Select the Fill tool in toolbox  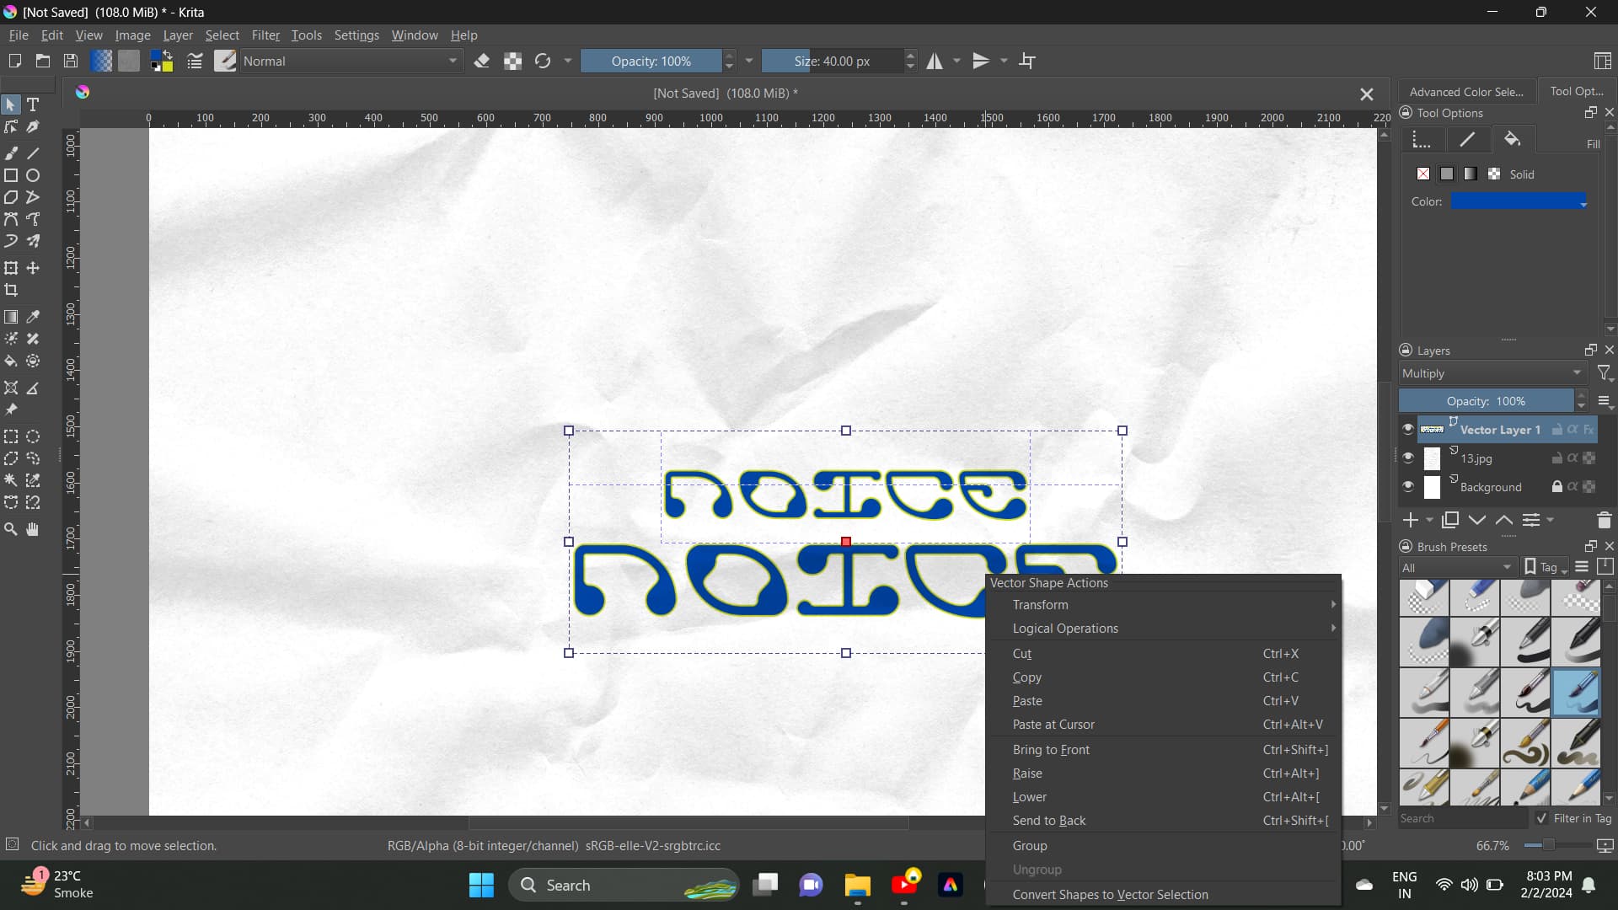click(x=11, y=361)
